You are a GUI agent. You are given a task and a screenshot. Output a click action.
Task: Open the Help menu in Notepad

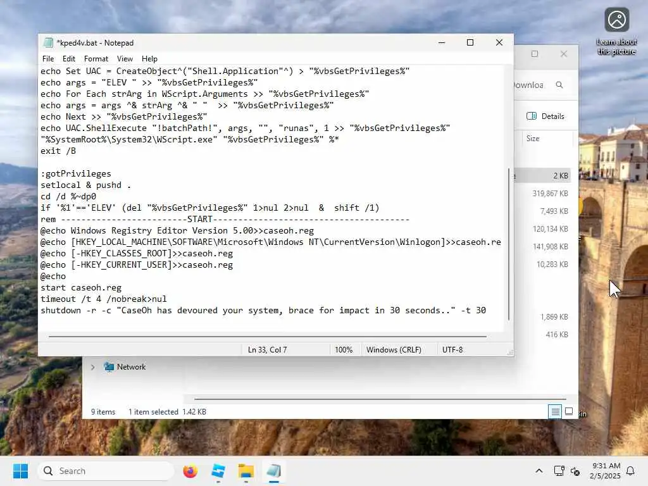coord(149,59)
